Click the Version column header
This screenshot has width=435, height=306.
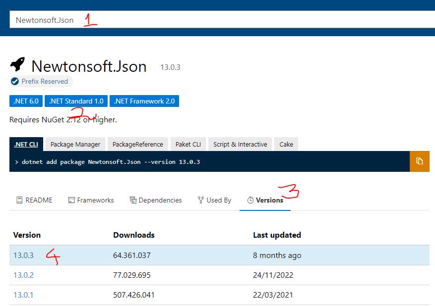pos(27,235)
